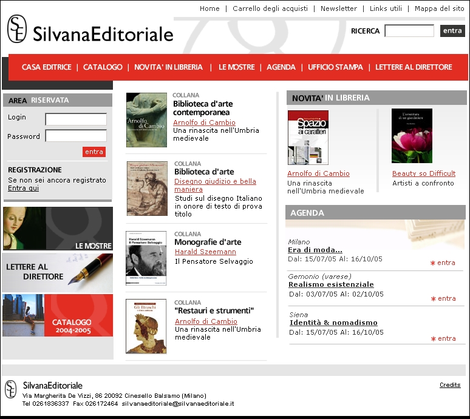Viewport: 470px width, 419px height.
Task: Click Arnolfo di Cambio cover under Biblioteca d'arte contemporanea
Action: [146, 119]
